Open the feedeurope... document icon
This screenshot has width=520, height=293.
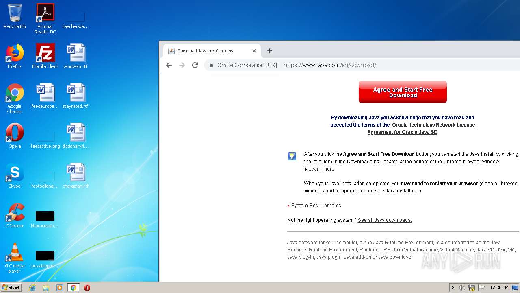45,96
